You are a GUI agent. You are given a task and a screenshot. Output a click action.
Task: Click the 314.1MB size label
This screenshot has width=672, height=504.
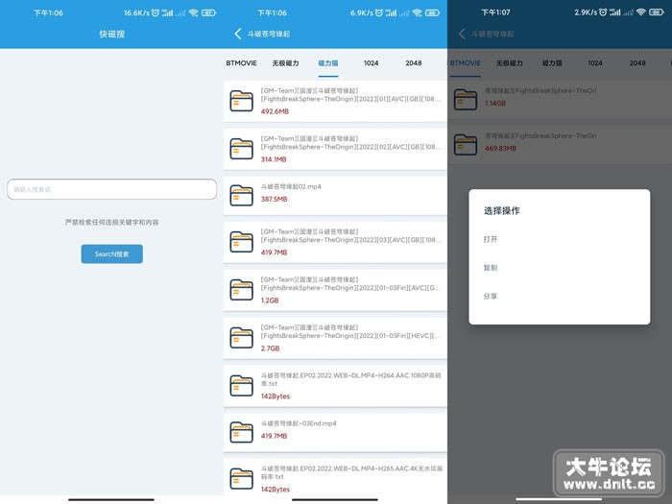click(x=274, y=159)
